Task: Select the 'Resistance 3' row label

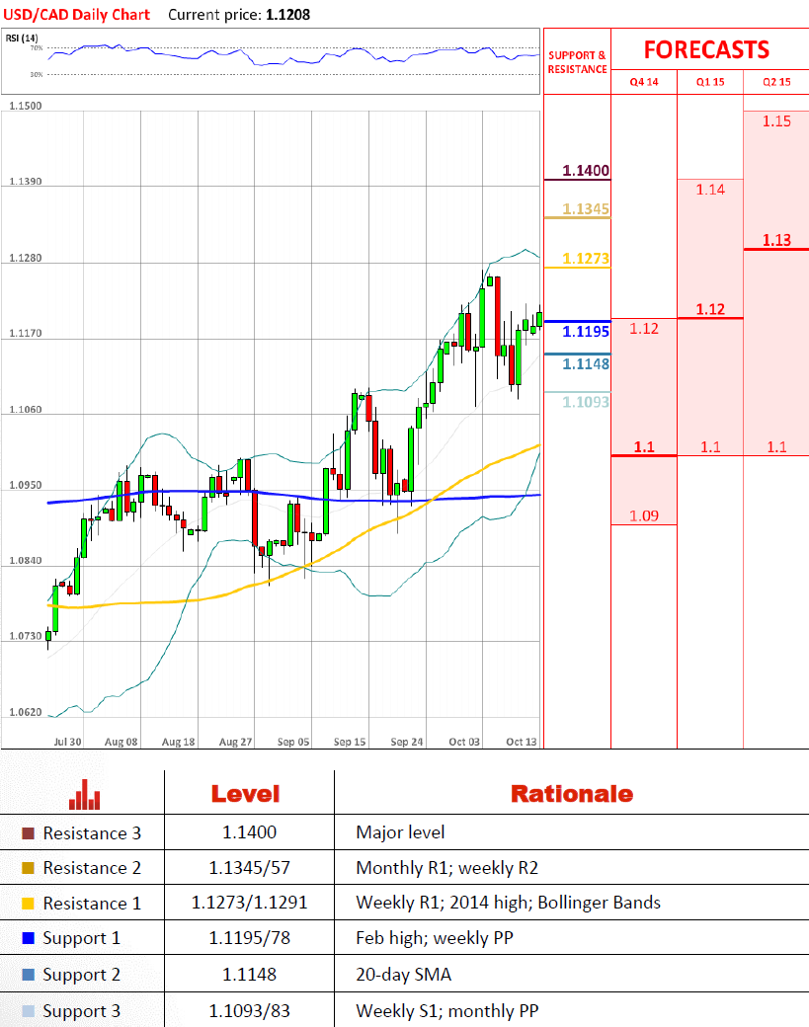Action: (92, 833)
